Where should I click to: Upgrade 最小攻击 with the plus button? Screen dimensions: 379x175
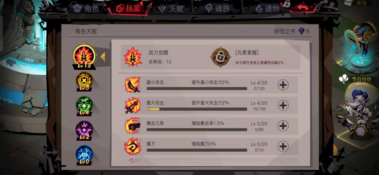point(283,85)
